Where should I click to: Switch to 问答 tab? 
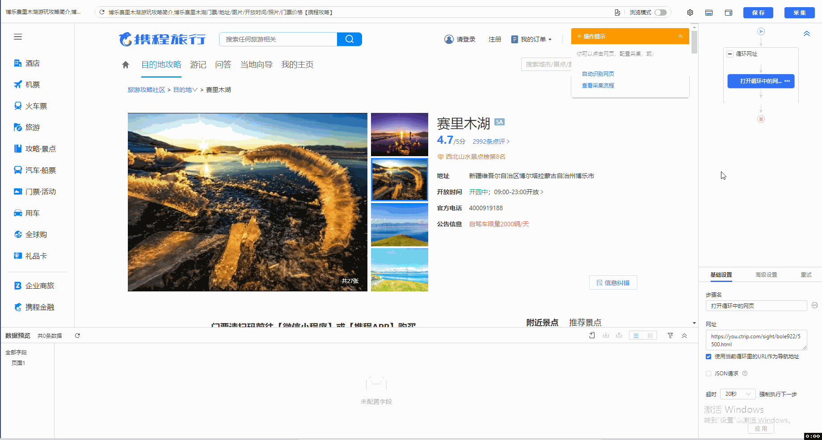[x=223, y=65]
